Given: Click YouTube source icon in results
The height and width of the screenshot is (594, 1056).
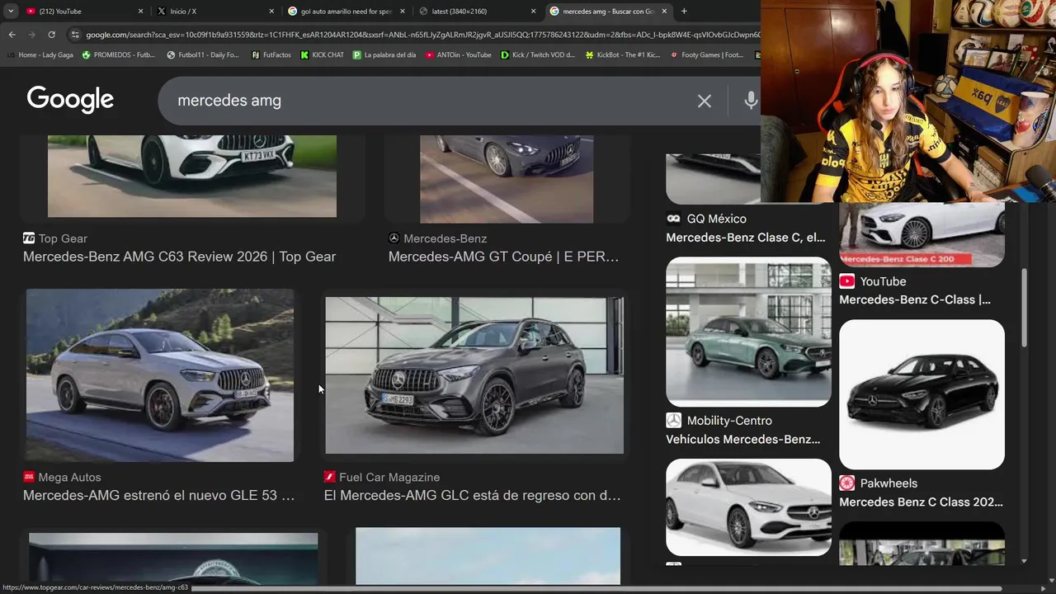Looking at the screenshot, I should tap(846, 281).
